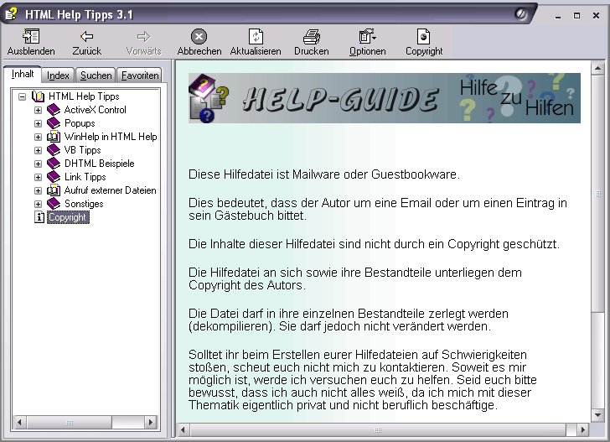The width and height of the screenshot is (610, 442).
Task: Select the VB Tipps tree entry
Action: [x=82, y=150]
